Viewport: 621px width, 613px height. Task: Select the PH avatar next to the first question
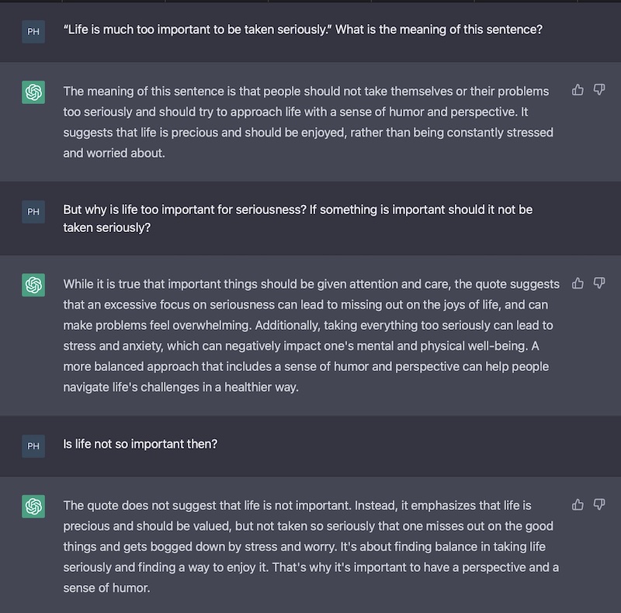[33, 32]
